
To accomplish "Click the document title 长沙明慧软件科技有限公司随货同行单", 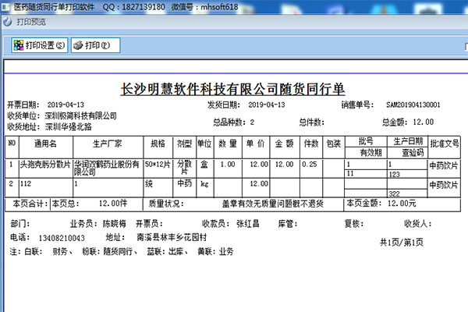I will pos(232,89).
